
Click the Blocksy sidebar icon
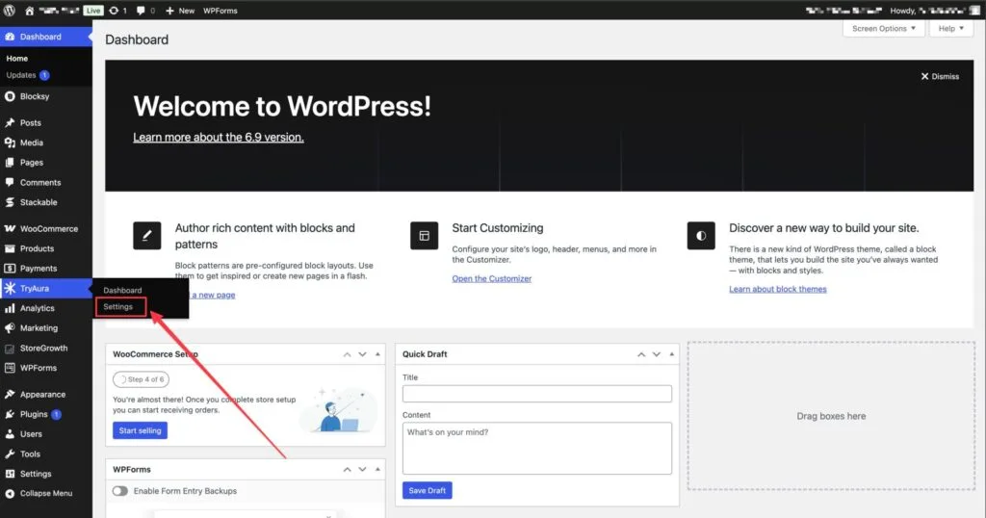click(x=10, y=96)
